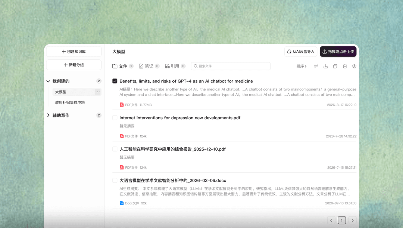This screenshot has height=228, width=403.
Task: Click the 11.77MB file size label
Action: tap(146, 105)
